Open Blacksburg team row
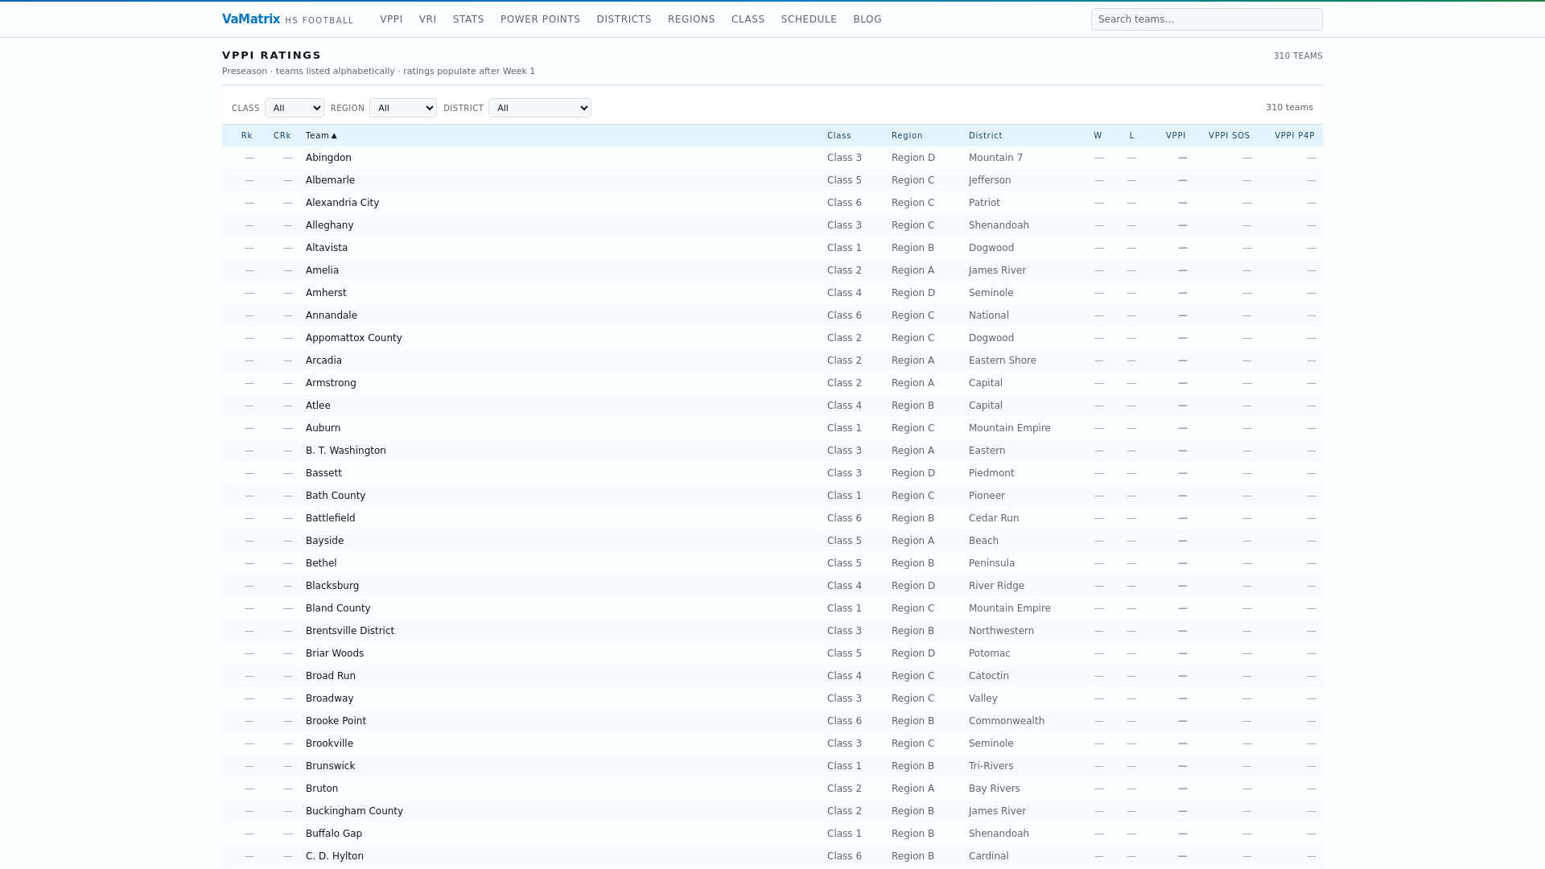The image size is (1545, 869). pyautogui.click(x=332, y=586)
